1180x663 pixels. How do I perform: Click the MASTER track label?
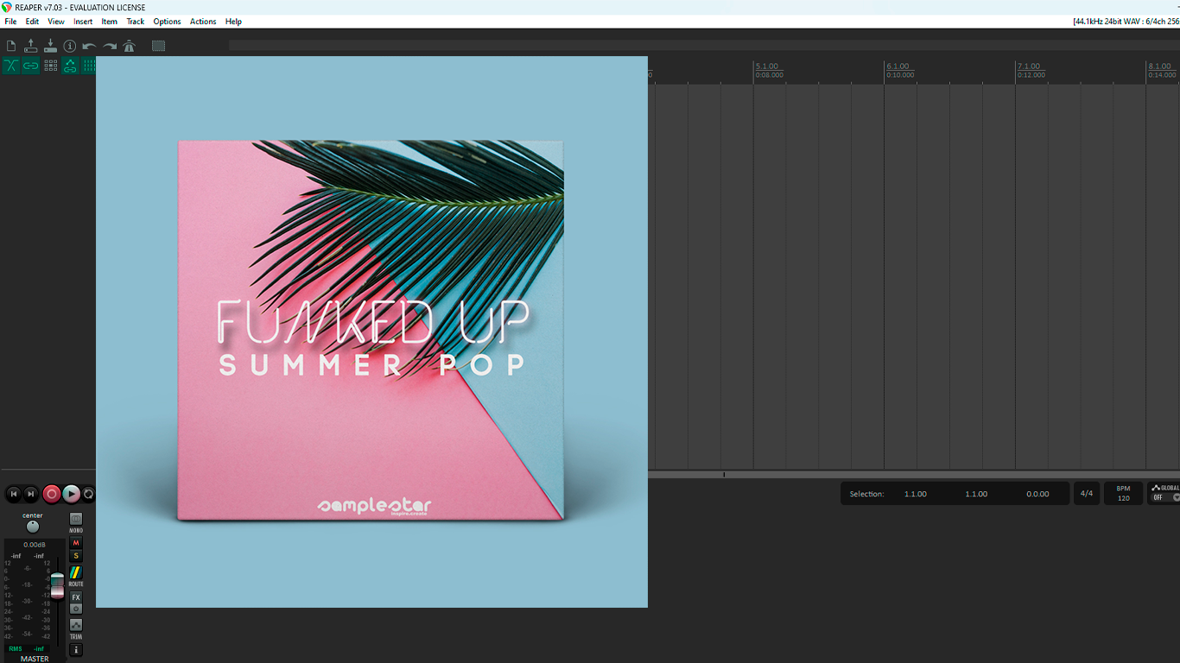(x=35, y=659)
